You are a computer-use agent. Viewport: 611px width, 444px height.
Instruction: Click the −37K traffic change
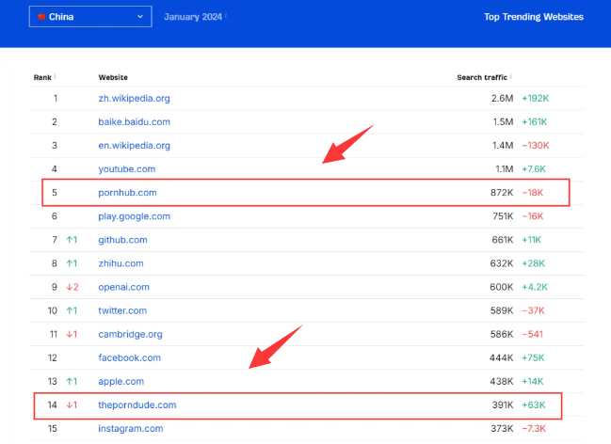coord(533,310)
